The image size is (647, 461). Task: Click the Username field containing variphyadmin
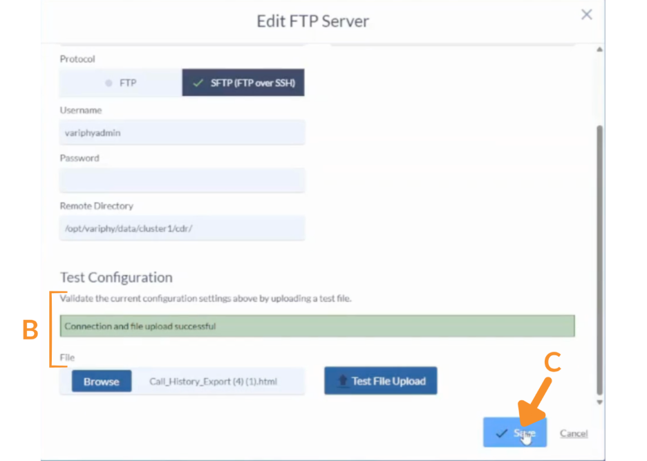pyautogui.click(x=182, y=133)
